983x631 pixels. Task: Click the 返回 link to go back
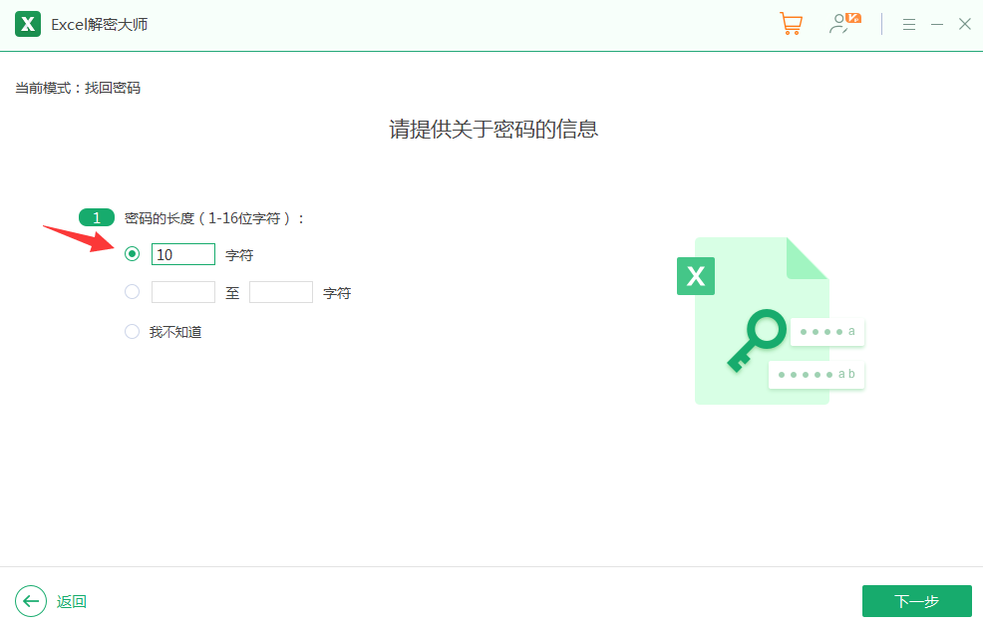pyautogui.click(x=72, y=601)
